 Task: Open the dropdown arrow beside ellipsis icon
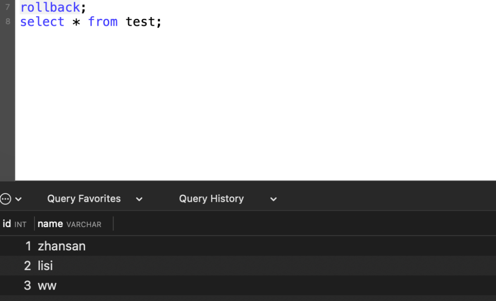(18, 199)
